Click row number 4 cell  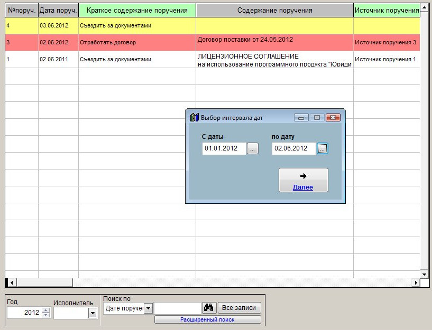click(x=22, y=25)
